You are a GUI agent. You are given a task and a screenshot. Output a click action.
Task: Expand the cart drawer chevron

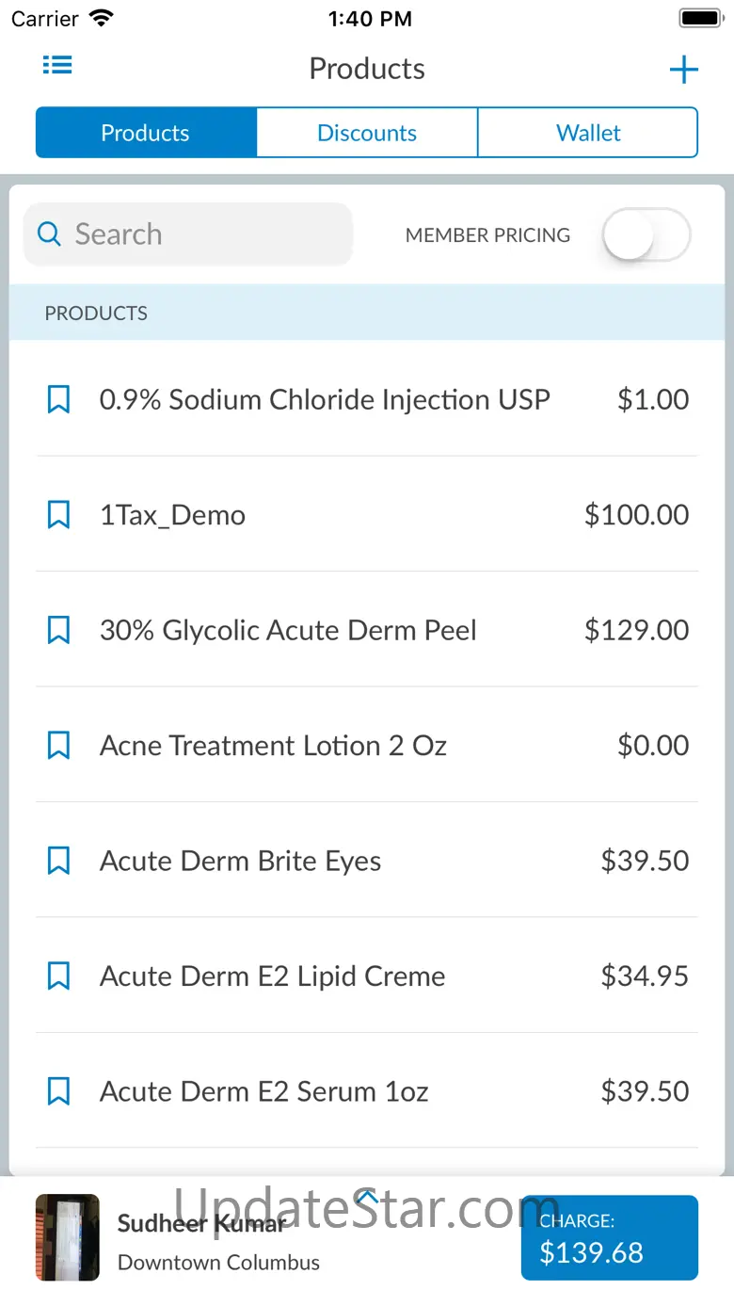click(x=367, y=1197)
